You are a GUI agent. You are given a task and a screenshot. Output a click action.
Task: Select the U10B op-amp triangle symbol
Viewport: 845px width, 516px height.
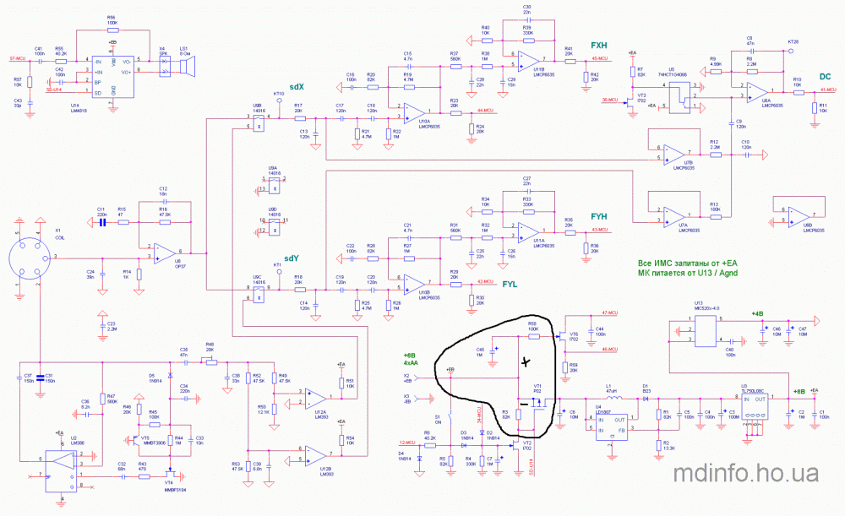tap(414, 284)
